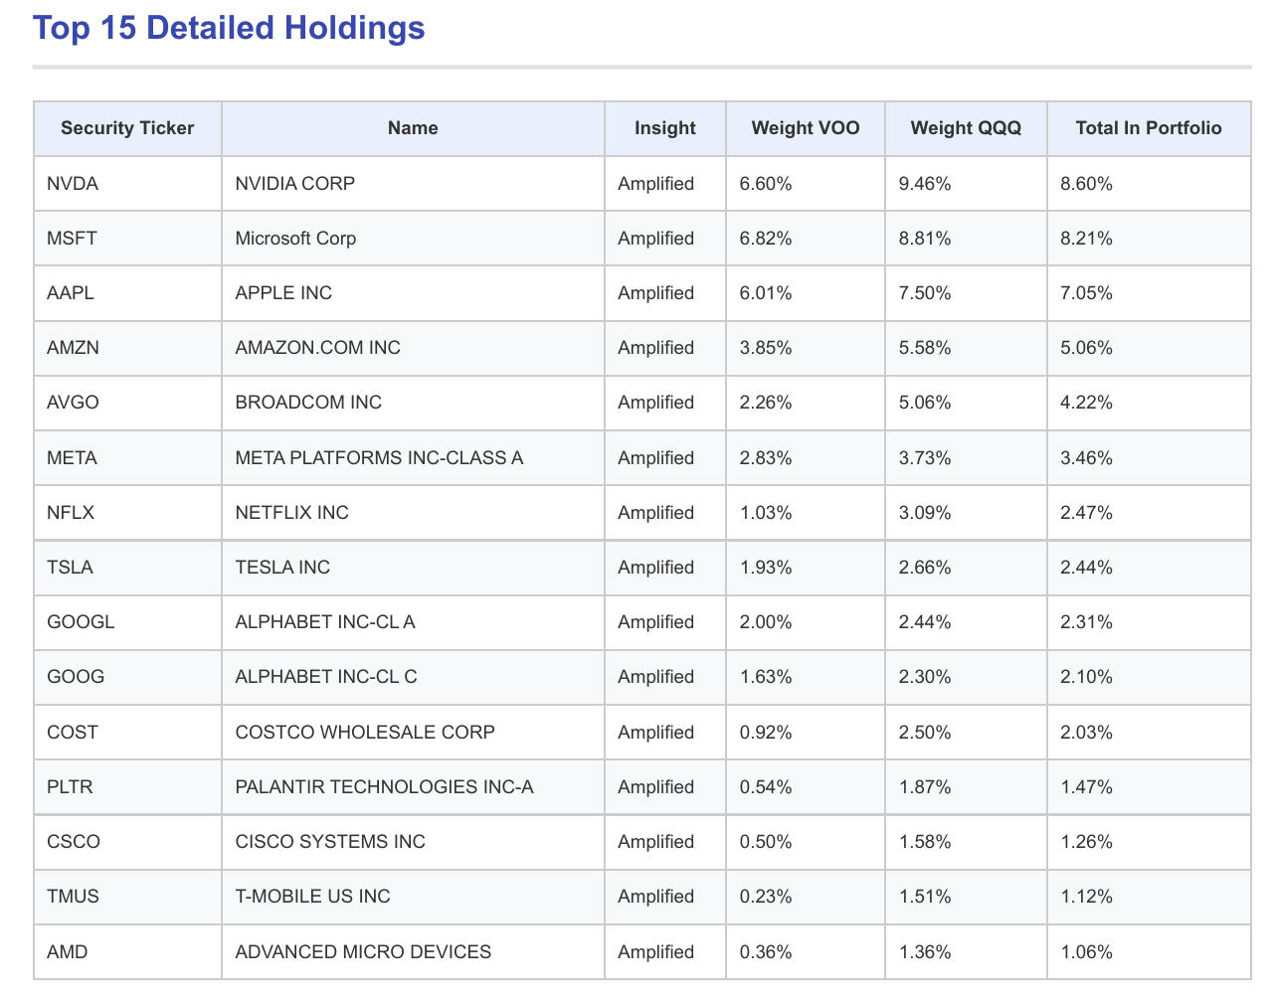This screenshot has height=999, width=1273.
Task: Select the NFLX ticker cell
Action: 71,513
